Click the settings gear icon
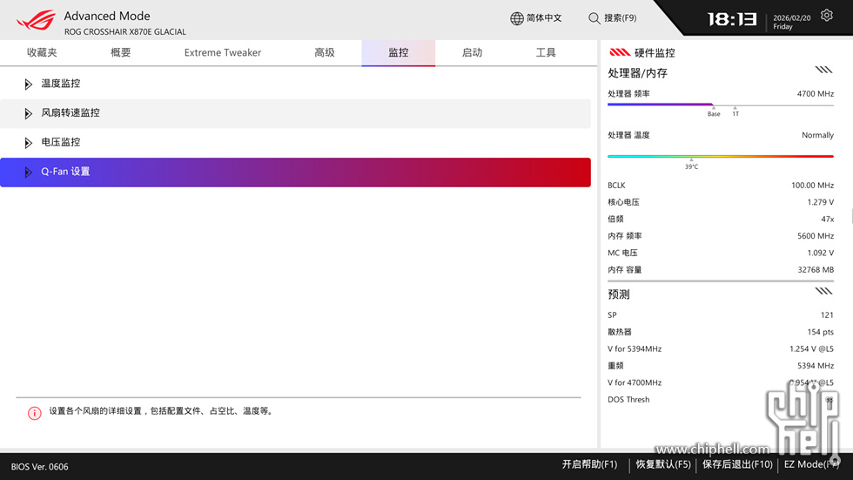Screen dimensions: 853x480 (x=826, y=16)
